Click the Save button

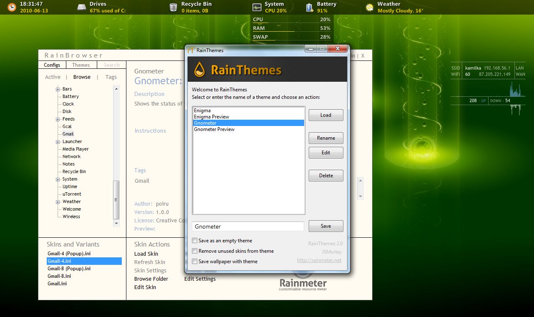pyautogui.click(x=326, y=226)
